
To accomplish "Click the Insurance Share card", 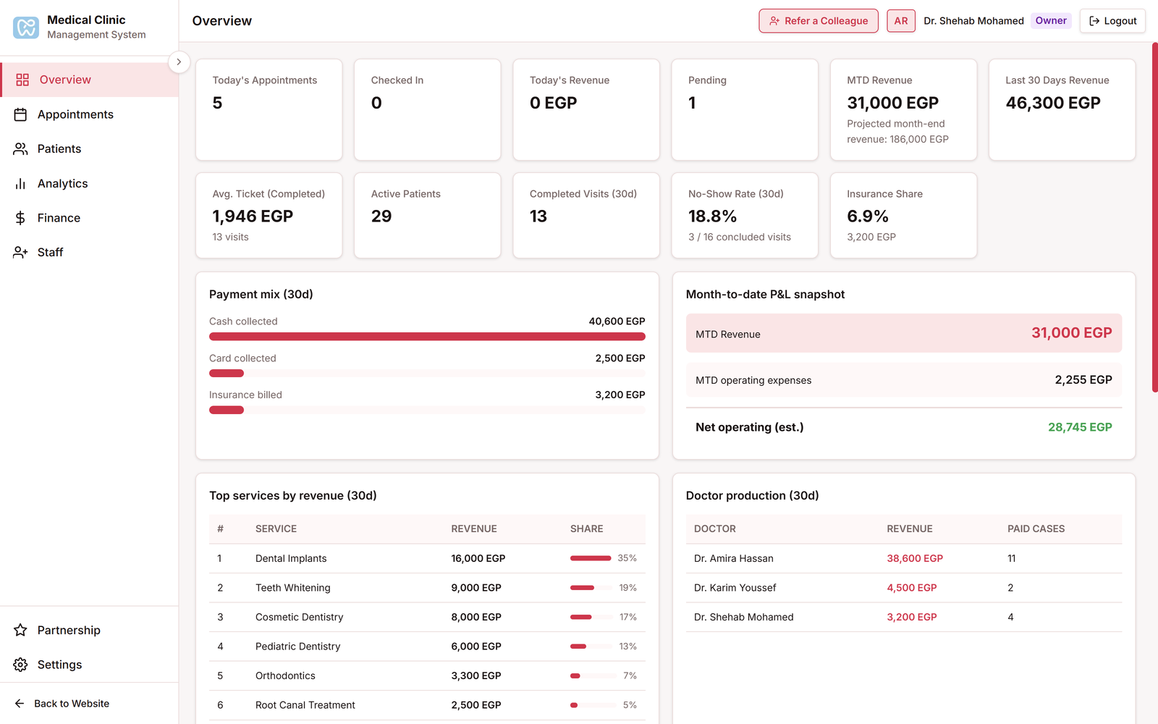I will (903, 215).
